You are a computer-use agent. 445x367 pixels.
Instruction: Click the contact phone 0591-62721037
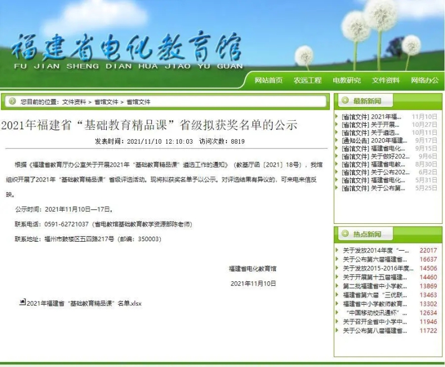tap(66, 224)
